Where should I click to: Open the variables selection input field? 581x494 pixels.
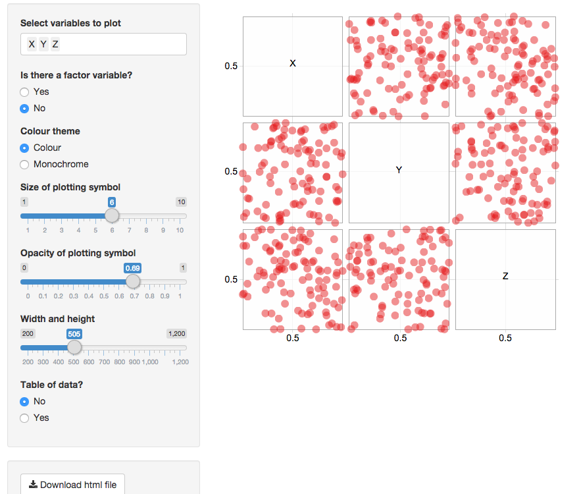pos(103,44)
